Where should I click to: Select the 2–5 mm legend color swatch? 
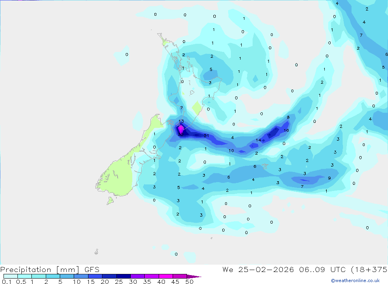click(x=53, y=276)
